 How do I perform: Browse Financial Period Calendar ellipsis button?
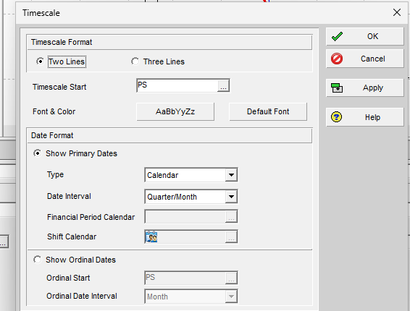point(231,217)
